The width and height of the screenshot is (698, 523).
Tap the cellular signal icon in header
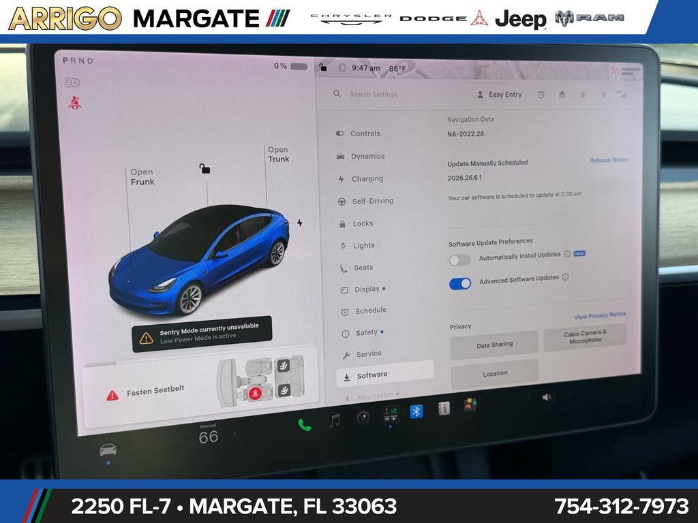coord(622,94)
